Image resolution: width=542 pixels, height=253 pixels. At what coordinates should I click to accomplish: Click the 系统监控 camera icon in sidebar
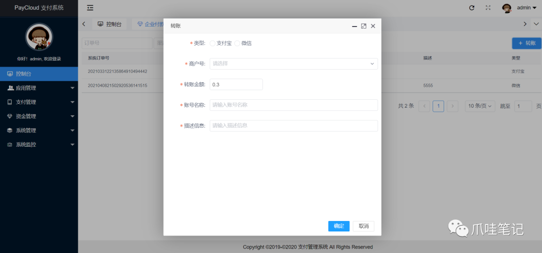coord(10,145)
